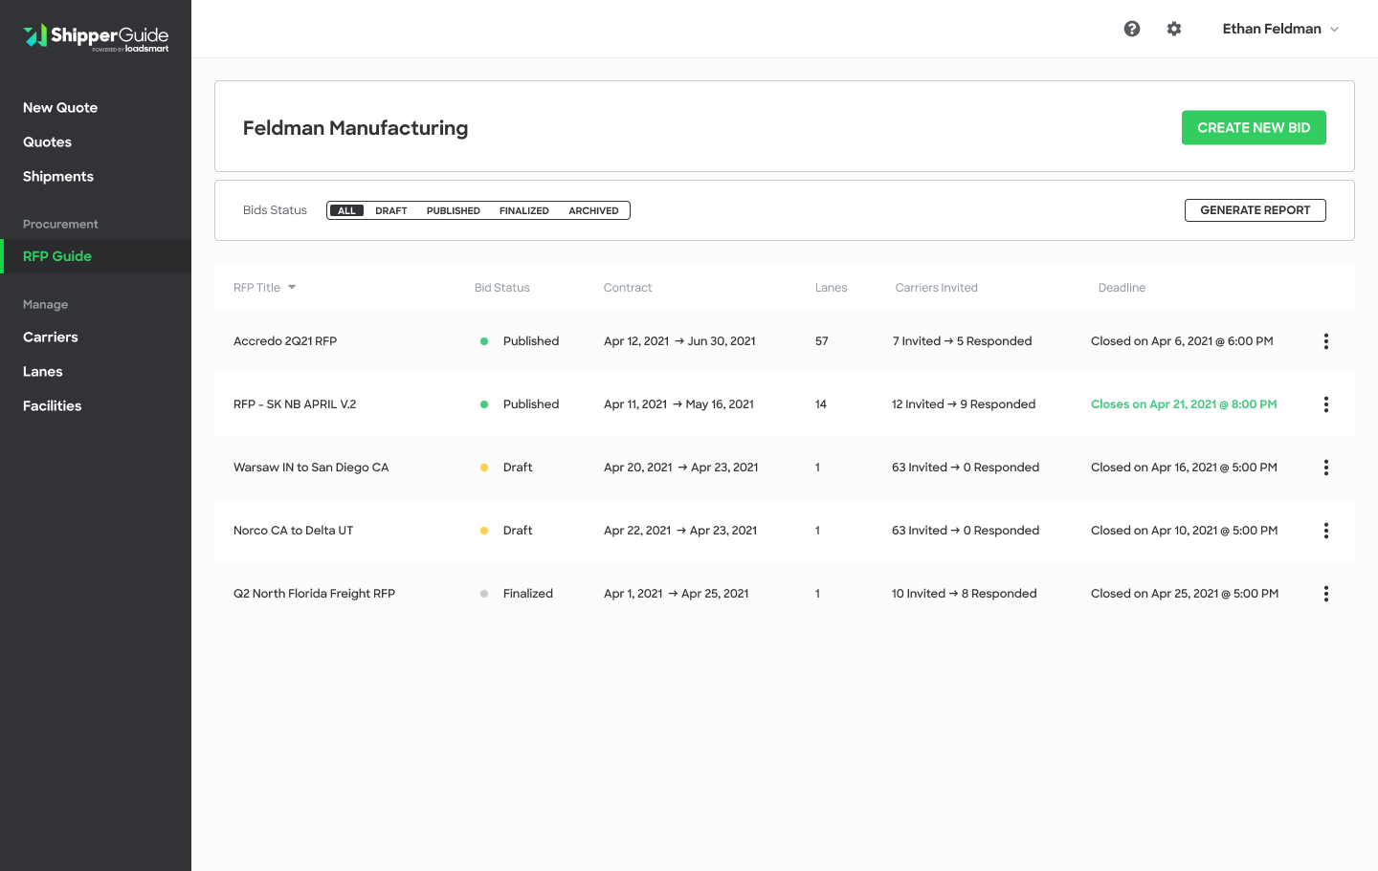Open Quotes in the sidebar

click(48, 142)
